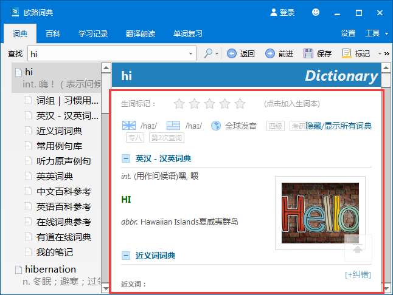Click the magnifier search icon

[207, 53]
